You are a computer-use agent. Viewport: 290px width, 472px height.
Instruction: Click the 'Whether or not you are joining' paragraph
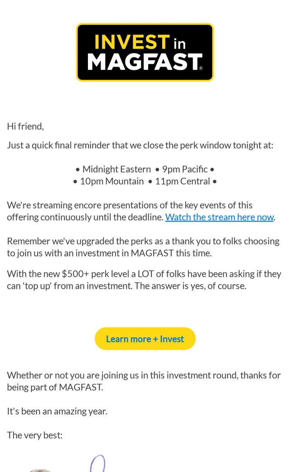click(x=144, y=381)
